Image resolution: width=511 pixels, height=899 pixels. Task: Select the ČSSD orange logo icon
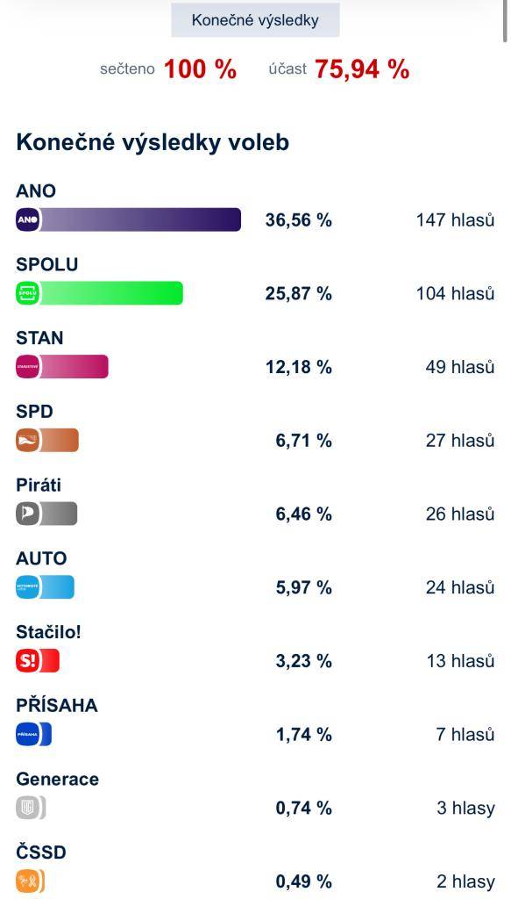tap(26, 881)
